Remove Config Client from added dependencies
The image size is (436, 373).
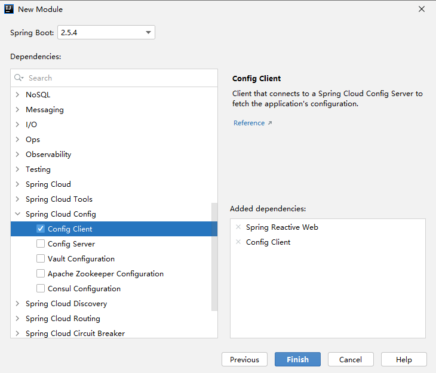click(238, 242)
